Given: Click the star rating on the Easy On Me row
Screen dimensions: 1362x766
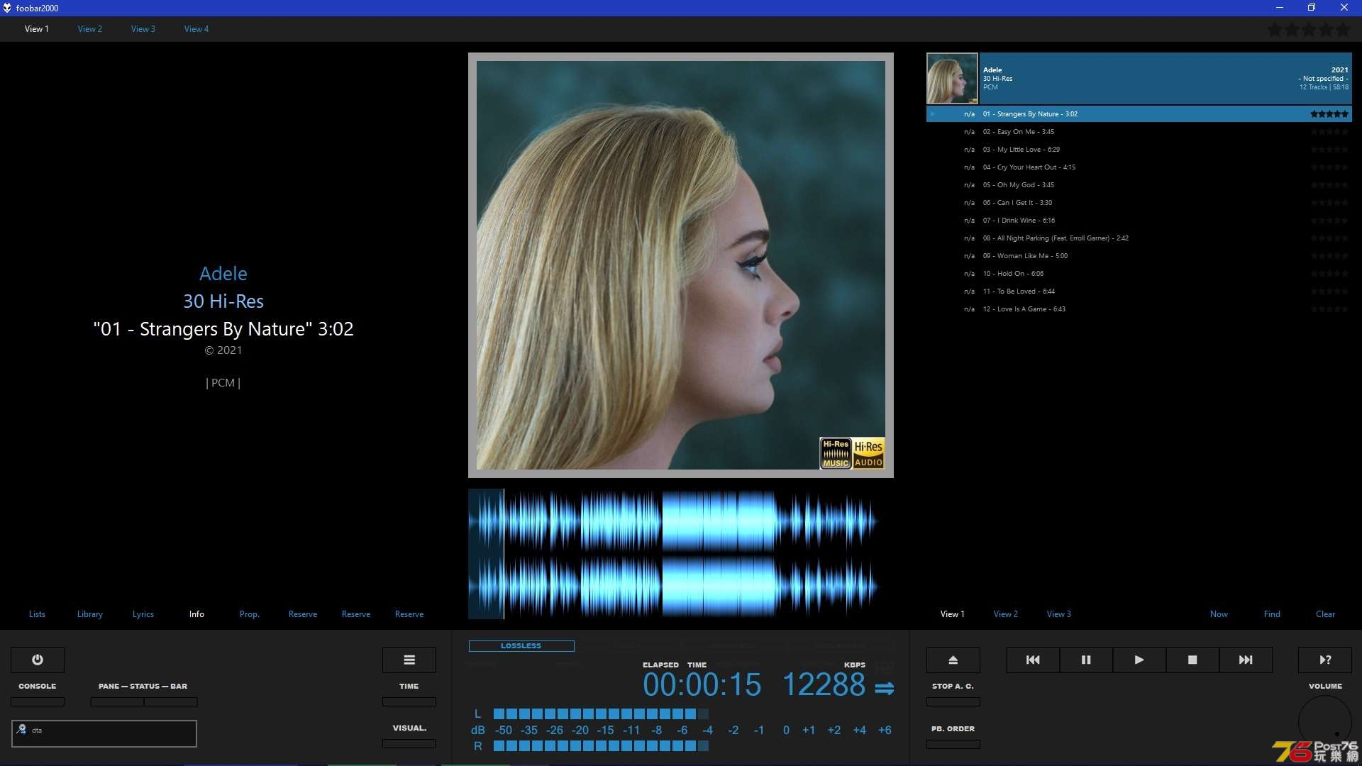Looking at the screenshot, I should click(x=1329, y=131).
